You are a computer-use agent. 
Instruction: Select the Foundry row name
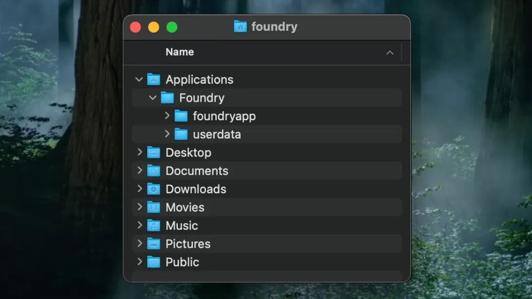[202, 98]
